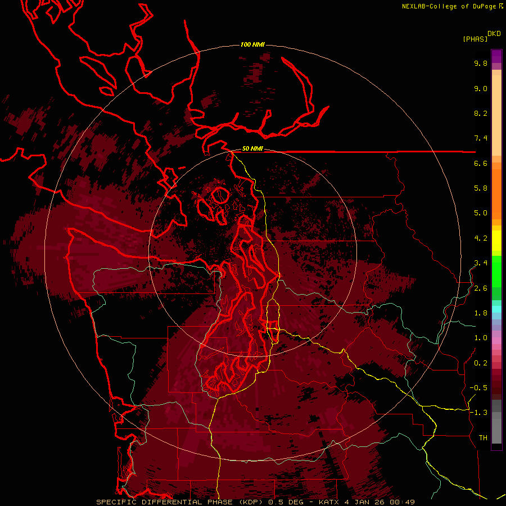Click the 4 JAN 26 00:49 timestamp
This screenshot has height=506, width=506.
pos(379,502)
